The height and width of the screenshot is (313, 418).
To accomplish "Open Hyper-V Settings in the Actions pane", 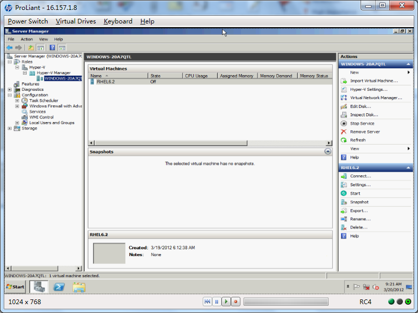I will tap(369, 89).
